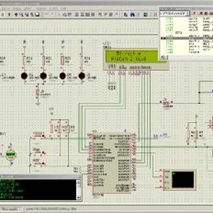Click the highlighted current line in source window

click(x=187, y=38)
